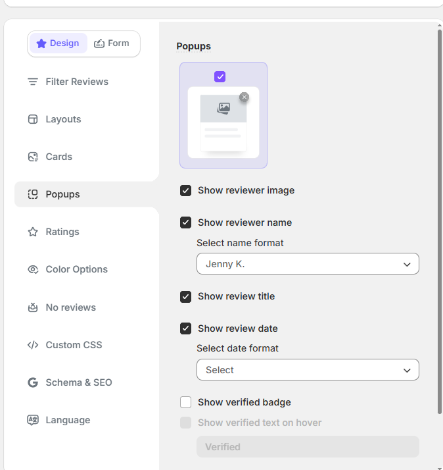Click the Cards icon in sidebar
Viewport: 443px width, 470px height.
[33, 157]
